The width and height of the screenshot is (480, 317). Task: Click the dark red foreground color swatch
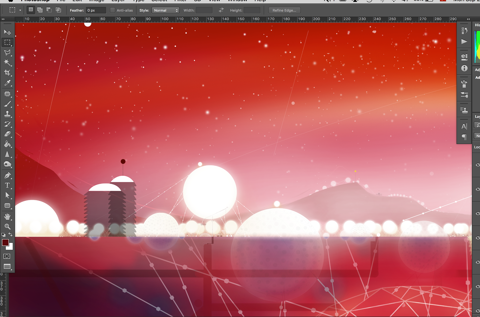click(x=5, y=242)
